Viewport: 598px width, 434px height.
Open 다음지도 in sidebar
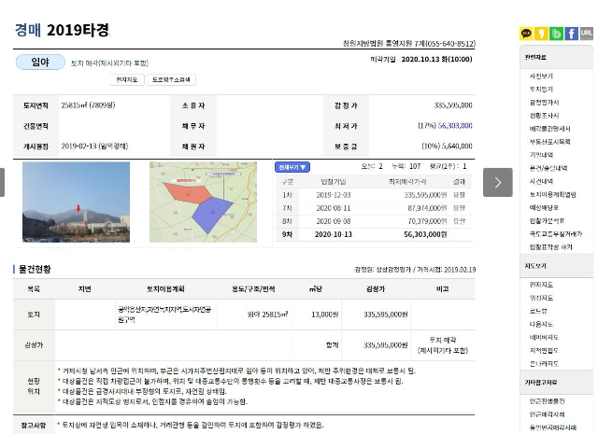tap(541, 324)
